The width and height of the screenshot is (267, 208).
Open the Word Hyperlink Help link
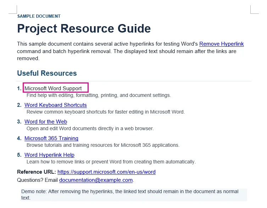[49, 155]
